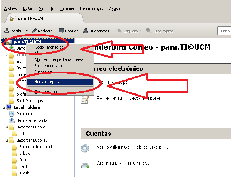The width and height of the screenshot is (231, 177).
Task: Open Bandeja de entrada under Importar Eudora0
Action: pos(37,147)
